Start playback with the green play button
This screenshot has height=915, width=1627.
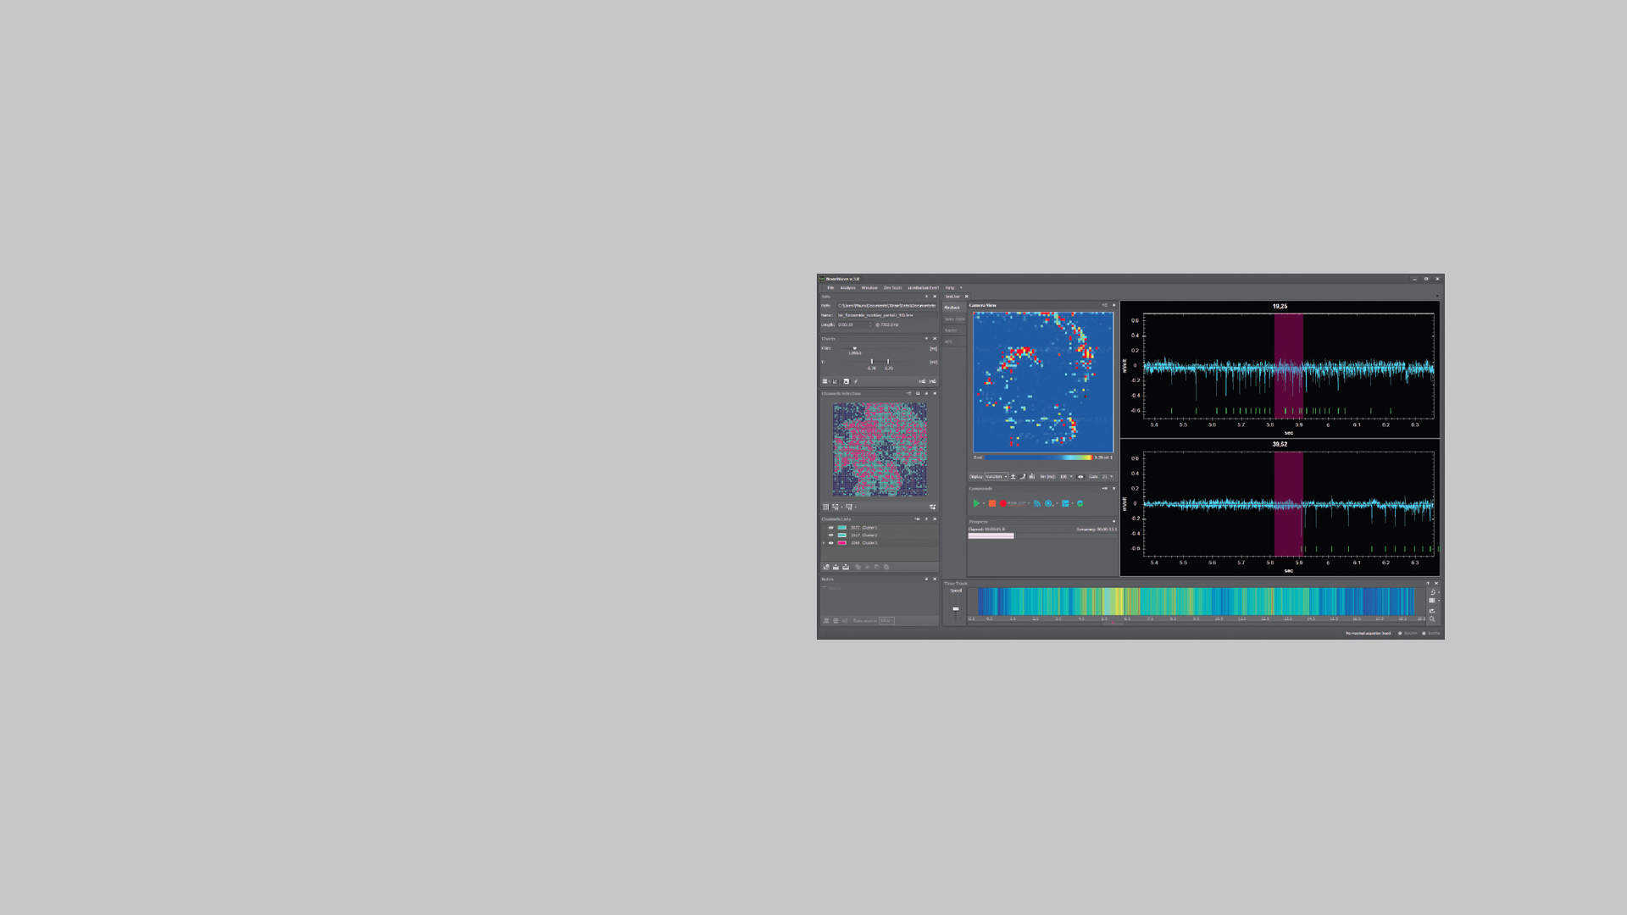coord(976,503)
